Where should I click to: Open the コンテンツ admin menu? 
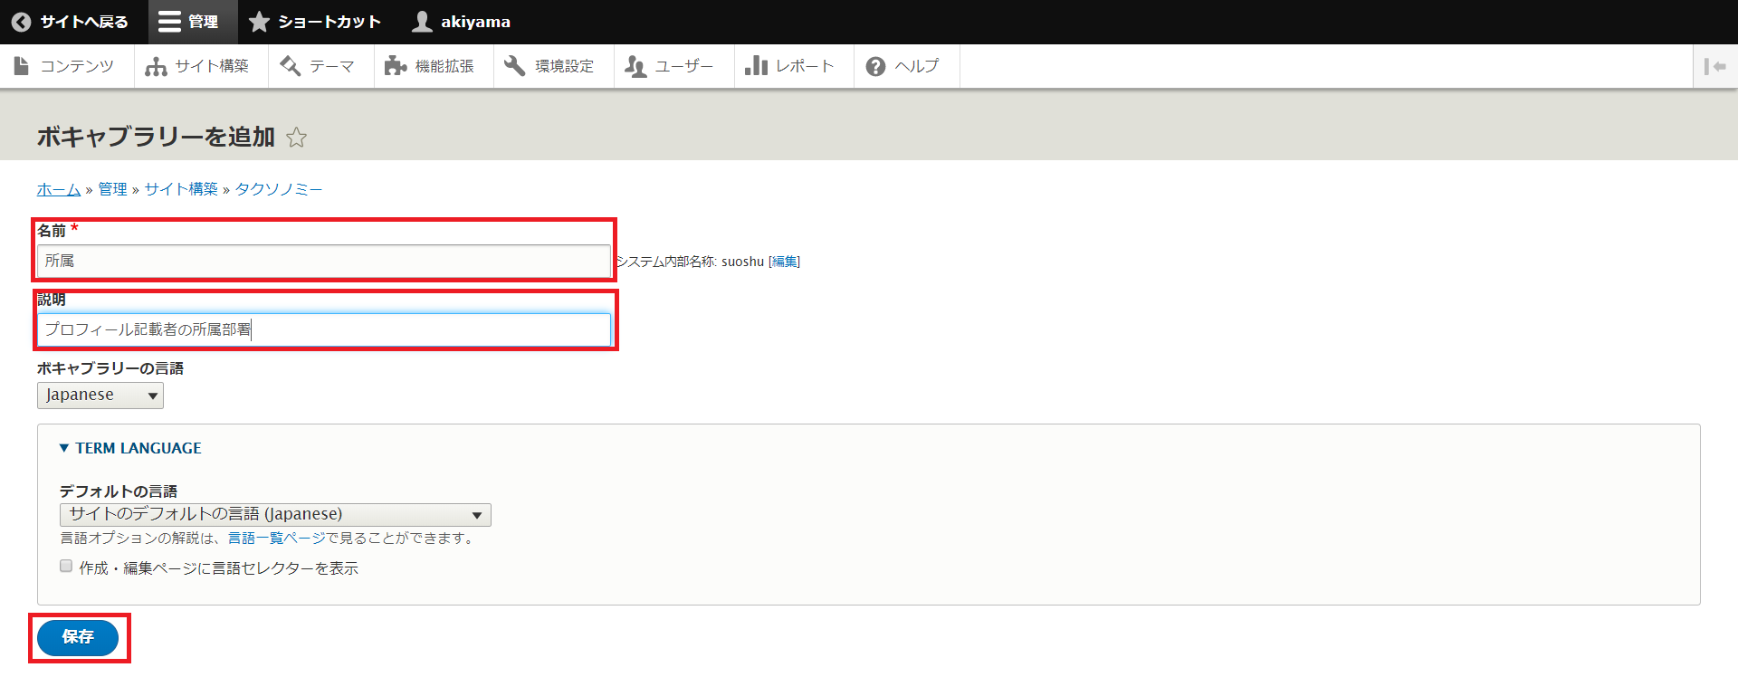click(x=65, y=66)
